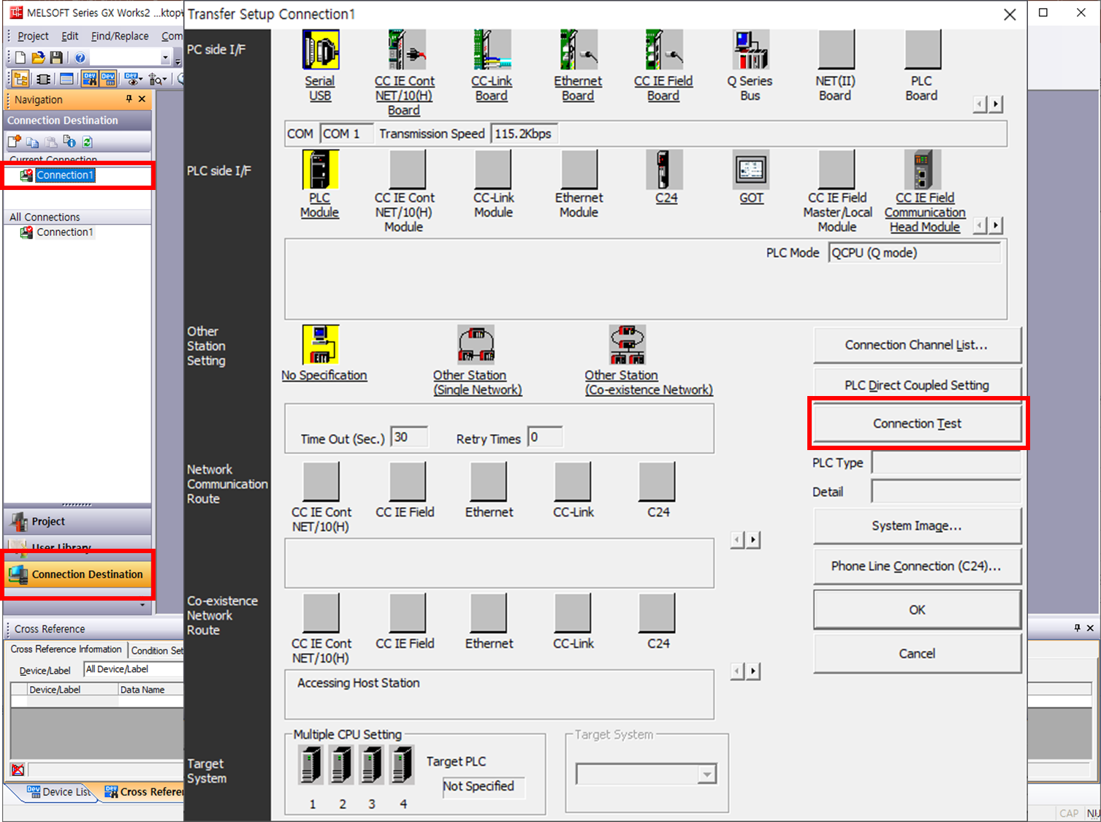Select the Serial USB interface icon
The height and width of the screenshot is (822, 1101).
(321, 50)
